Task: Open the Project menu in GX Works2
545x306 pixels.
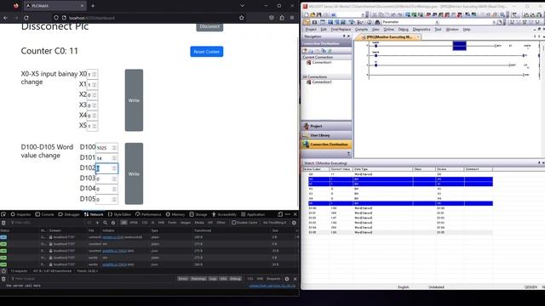Action: [311, 30]
